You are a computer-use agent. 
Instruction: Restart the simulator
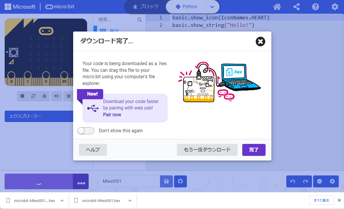(33, 96)
